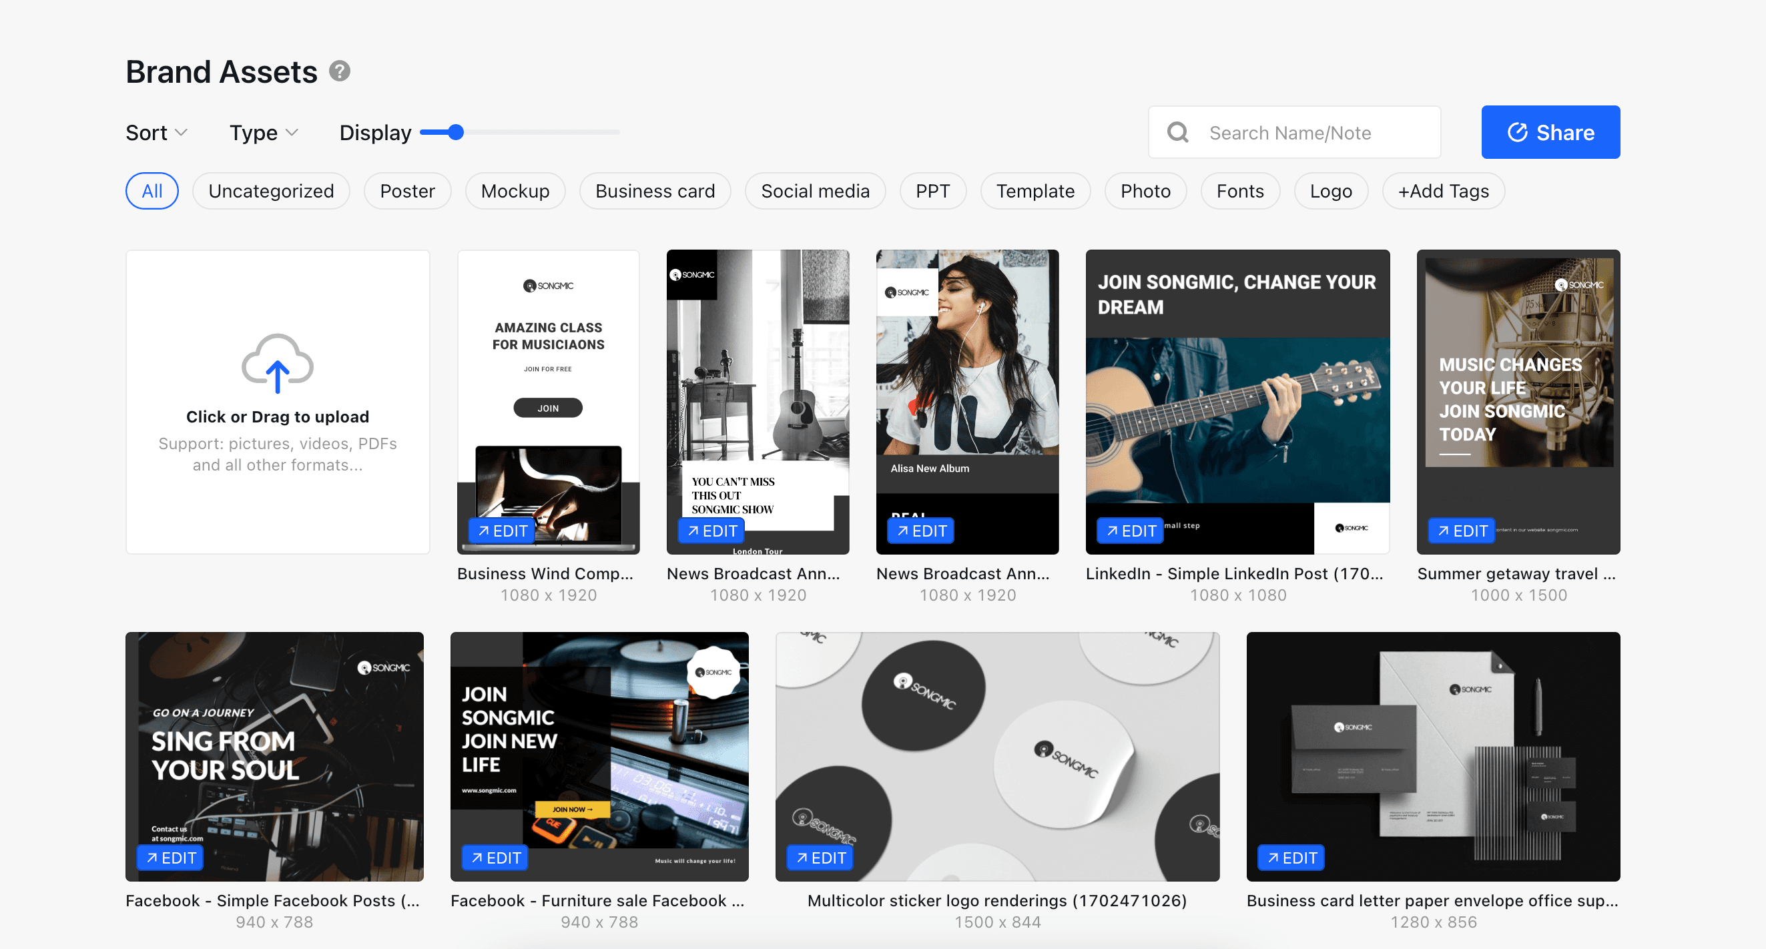Click EDIT on Summer getaway travel asset
Screen dimensions: 1766x949
click(1462, 531)
